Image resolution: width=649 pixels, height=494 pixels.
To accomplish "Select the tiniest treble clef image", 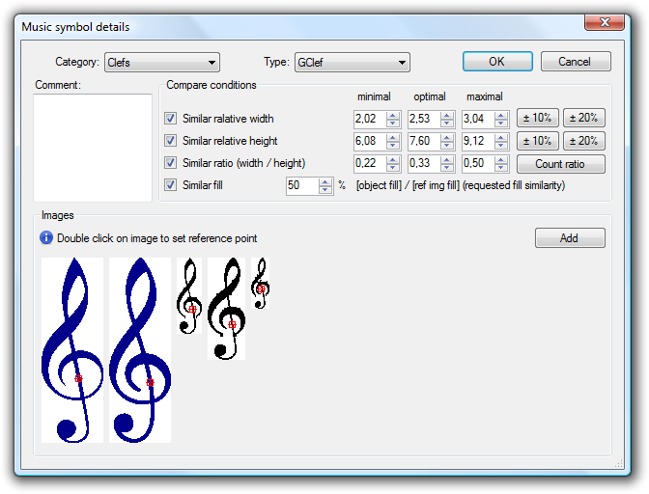I will [260, 284].
